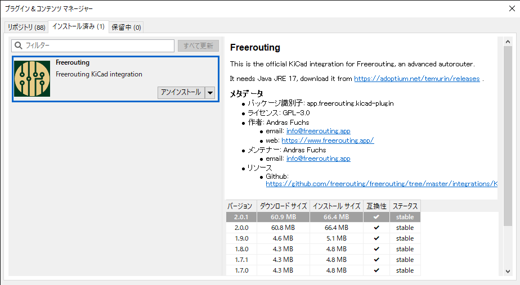Click the 66.4 MB install size for 2.0.0
520x285 pixels.
pyautogui.click(x=337, y=228)
